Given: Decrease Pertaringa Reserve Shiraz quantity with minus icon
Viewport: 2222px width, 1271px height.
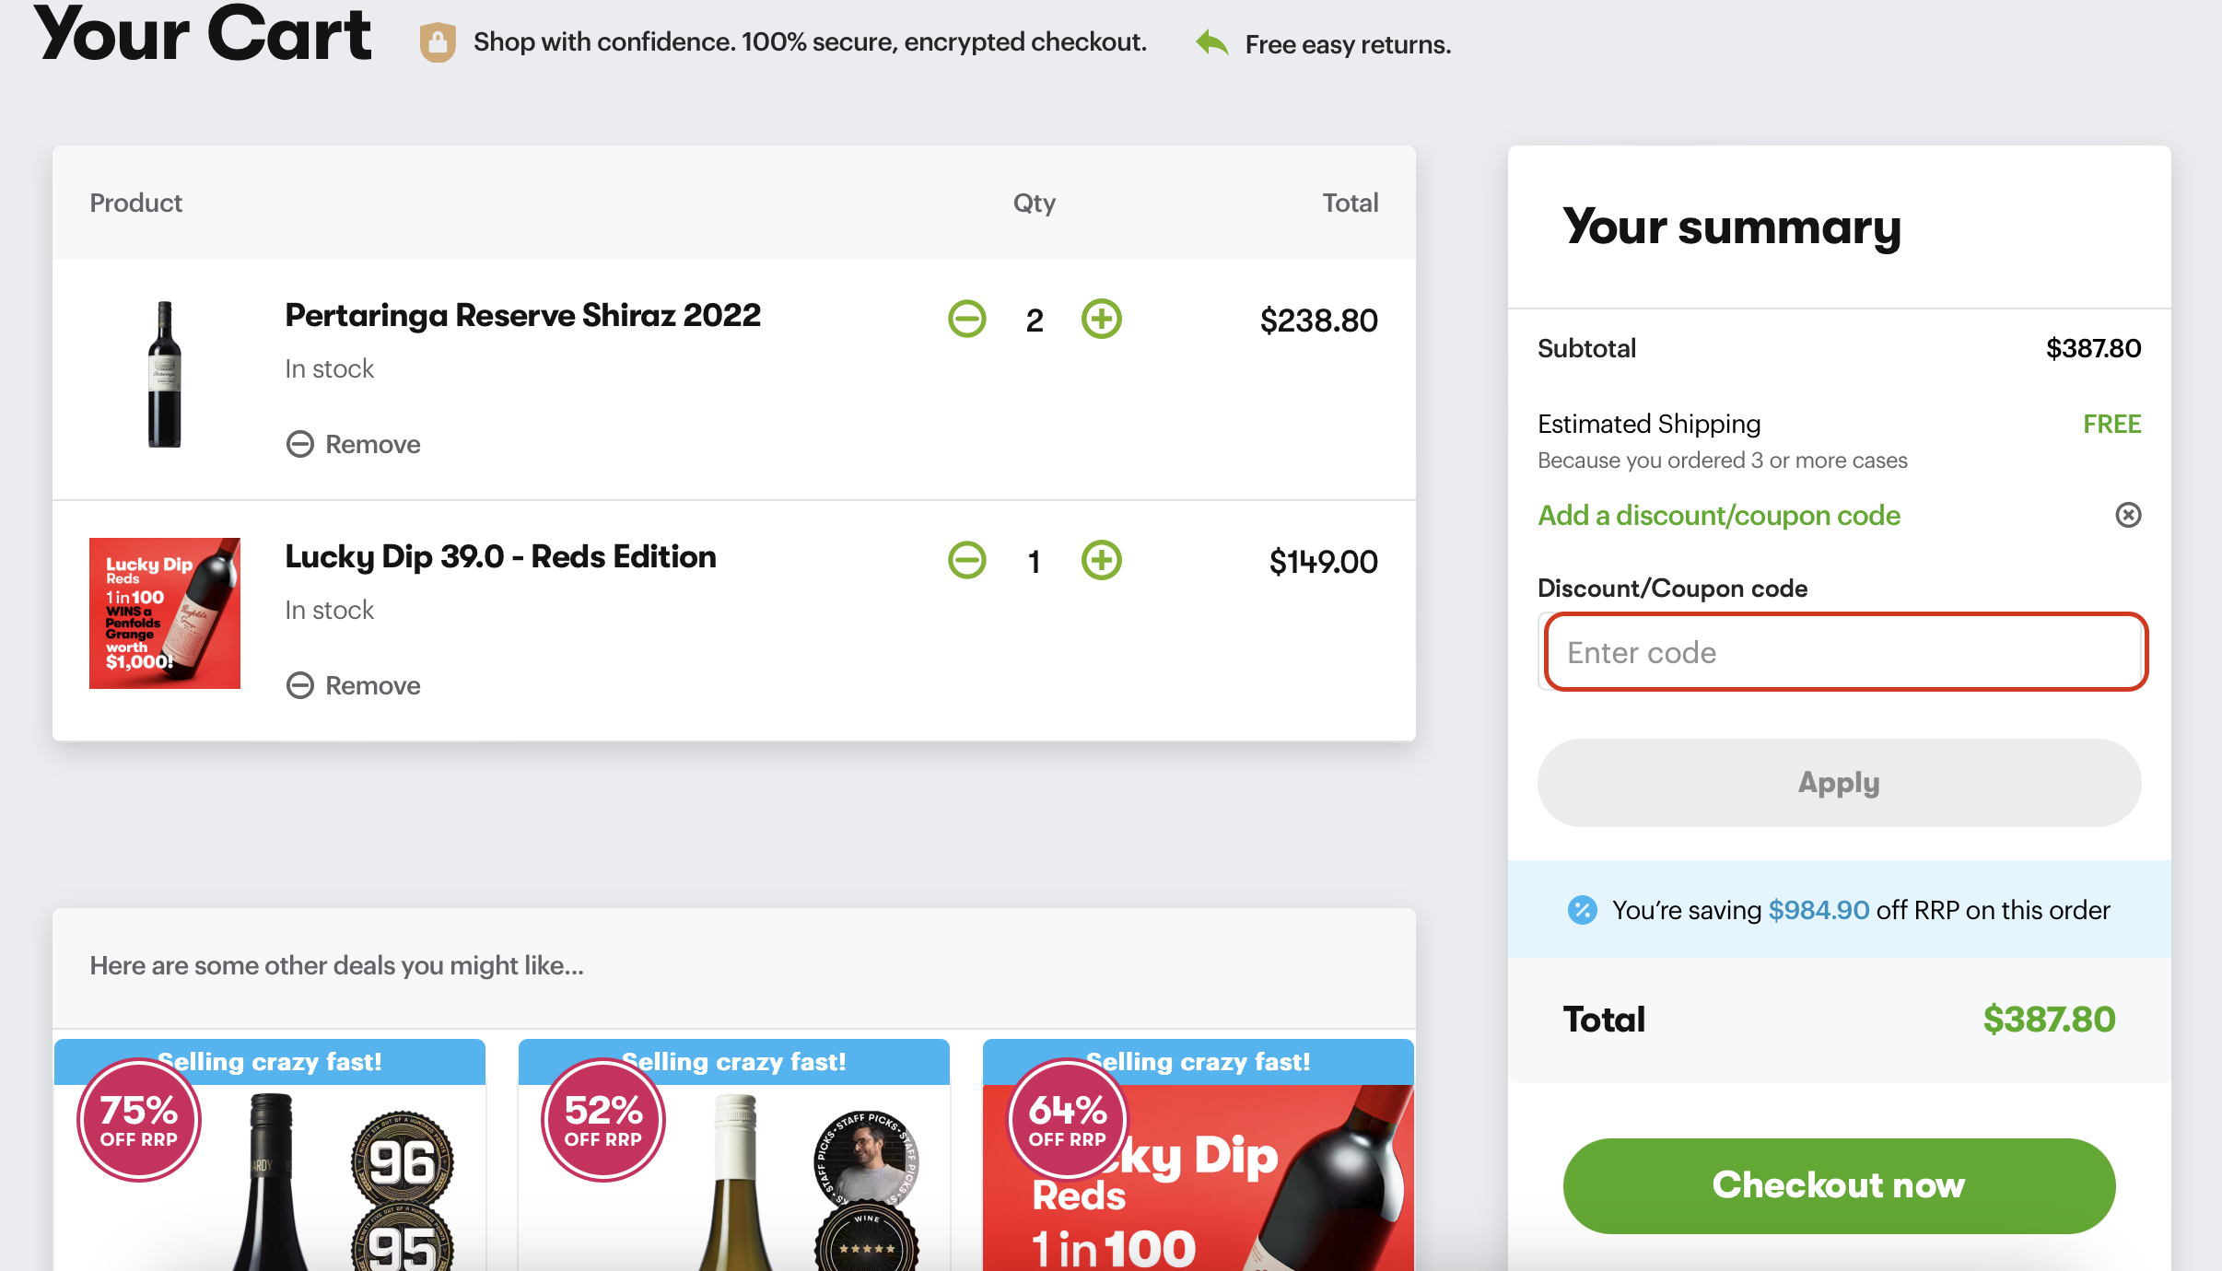Looking at the screenshot, I should tap(966, 319).
